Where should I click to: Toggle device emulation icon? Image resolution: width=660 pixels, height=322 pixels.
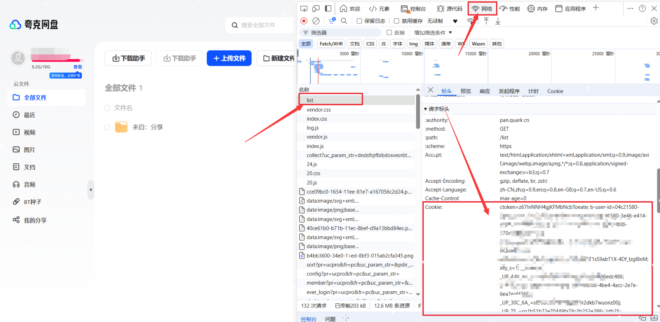coord(316,9)
